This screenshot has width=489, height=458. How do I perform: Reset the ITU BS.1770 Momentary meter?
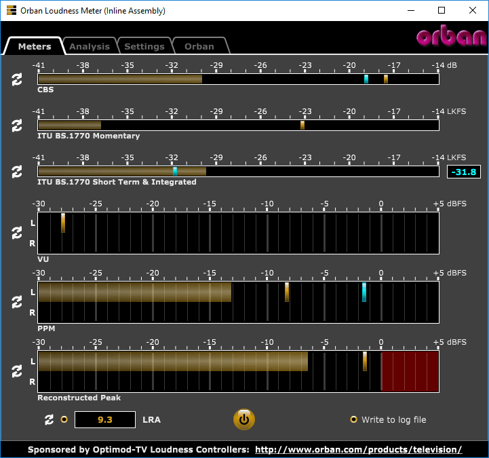[x=17, y=126]
